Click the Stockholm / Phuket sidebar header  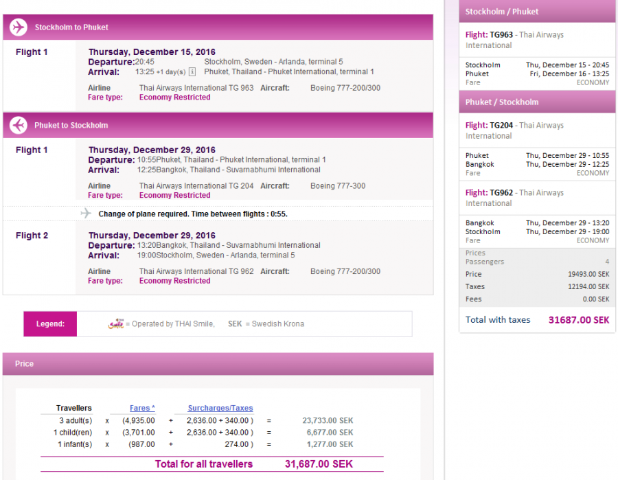(x=537, y=12)
